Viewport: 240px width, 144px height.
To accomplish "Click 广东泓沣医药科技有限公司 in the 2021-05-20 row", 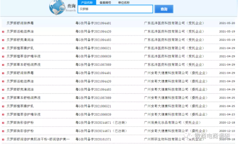I will click(x=164, y=23).
